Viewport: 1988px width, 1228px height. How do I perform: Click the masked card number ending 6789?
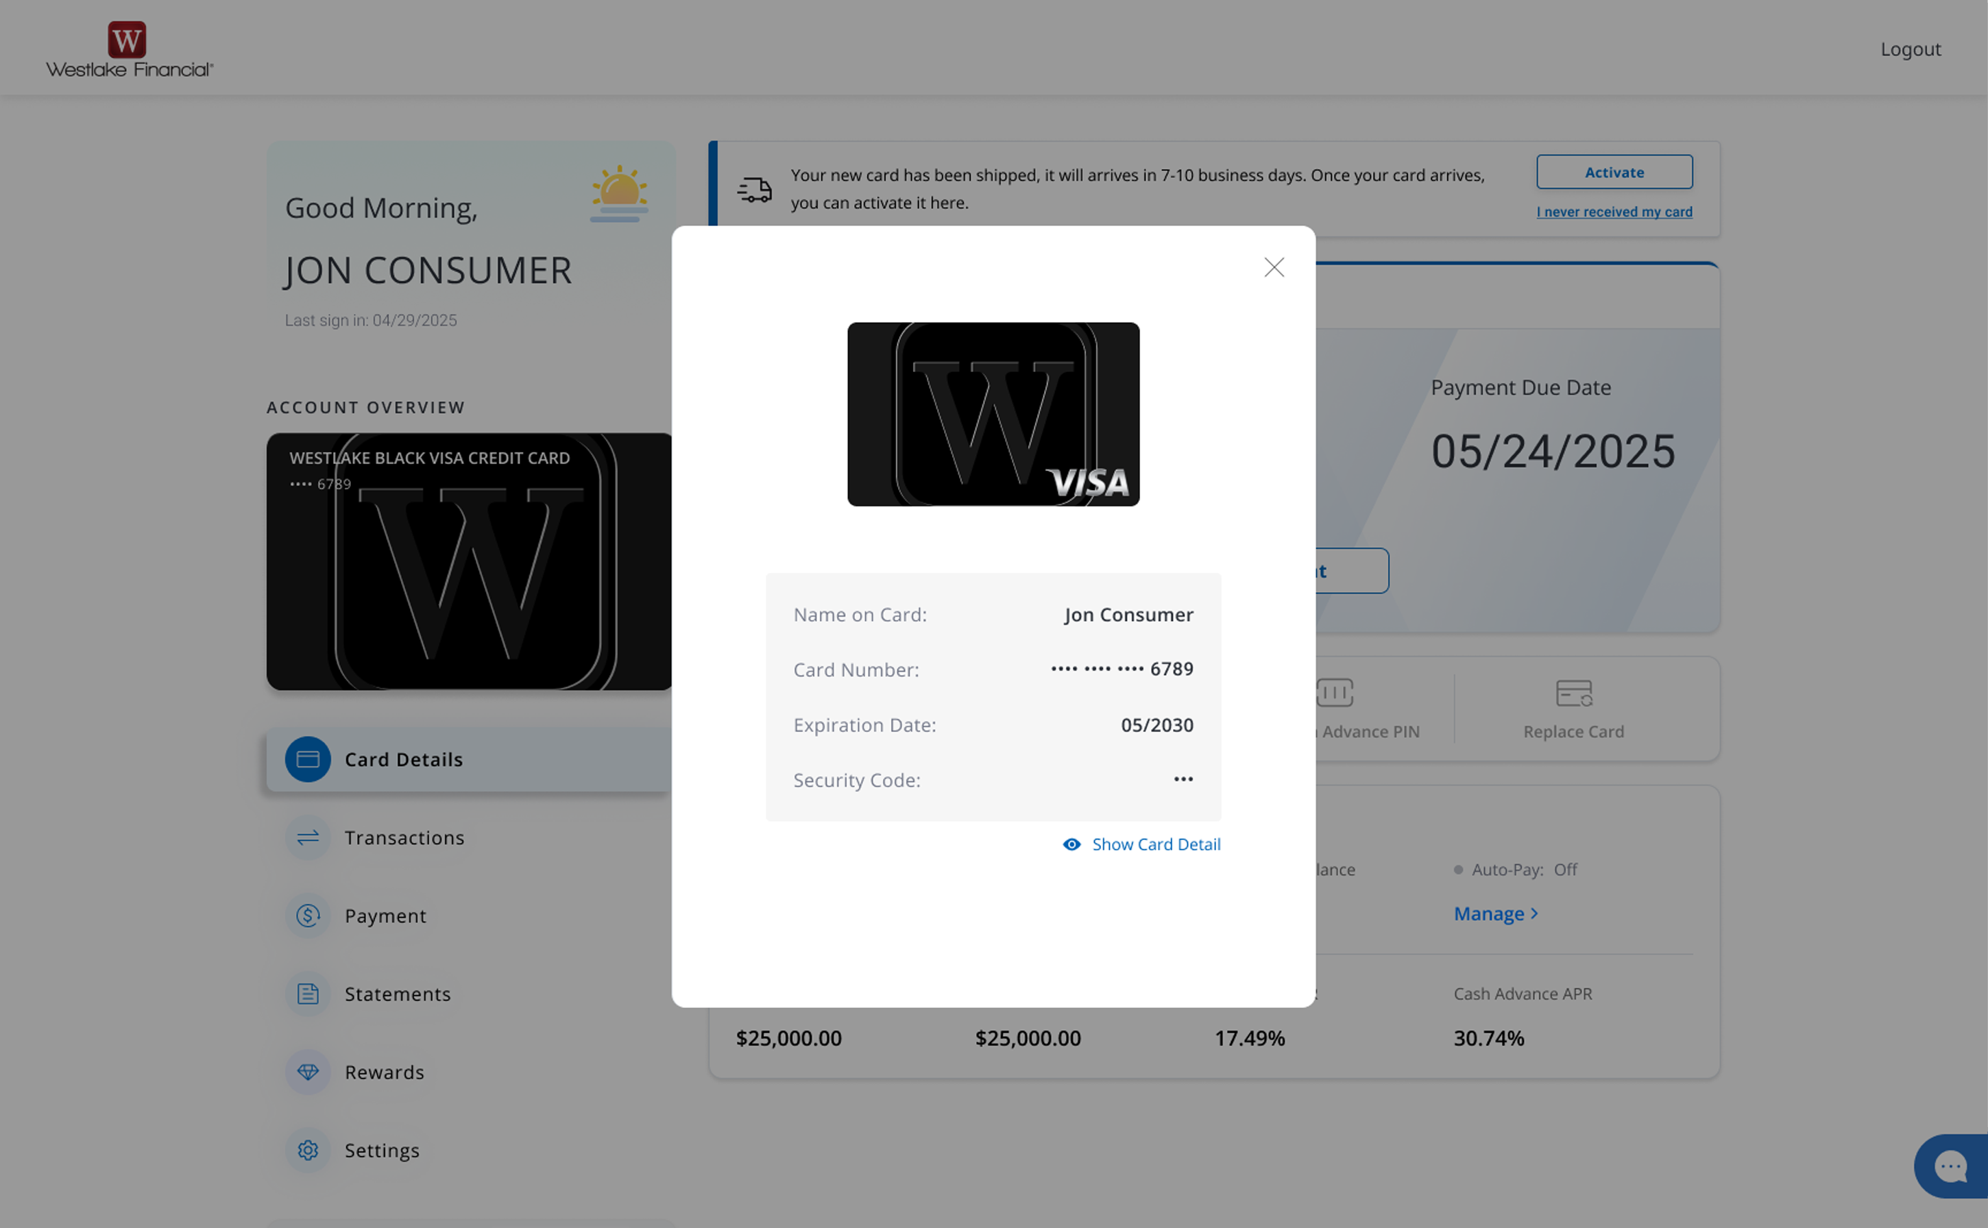coord(1122,670)
